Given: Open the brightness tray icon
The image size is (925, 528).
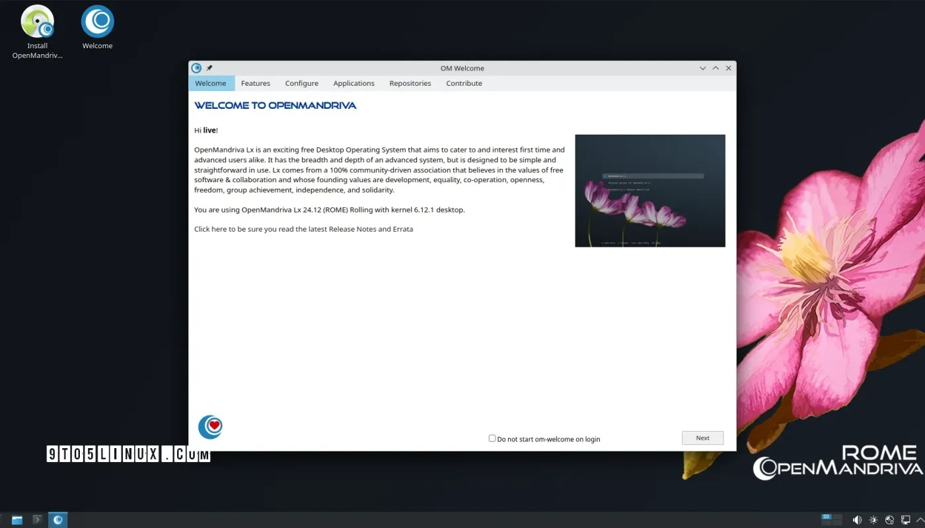Looking at the screenshot, I should pyautogui.click(x=873, y=520).
